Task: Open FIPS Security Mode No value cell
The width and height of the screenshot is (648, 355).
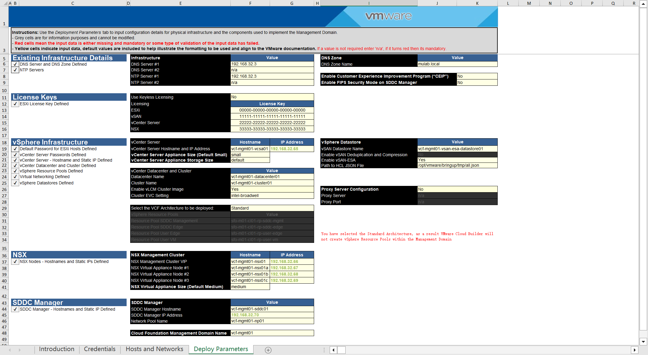Action: pos(477,82)
